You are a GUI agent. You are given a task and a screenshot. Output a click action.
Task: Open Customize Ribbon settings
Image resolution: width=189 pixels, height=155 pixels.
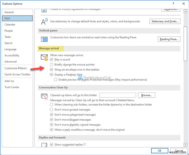click(x=17, y=68)
